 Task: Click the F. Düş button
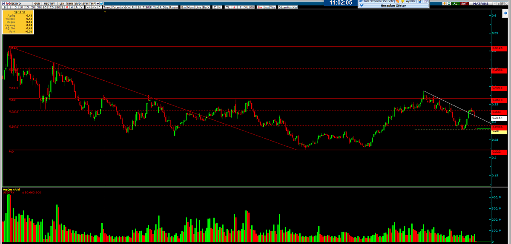pyautogui.click(x=164, y=7)
